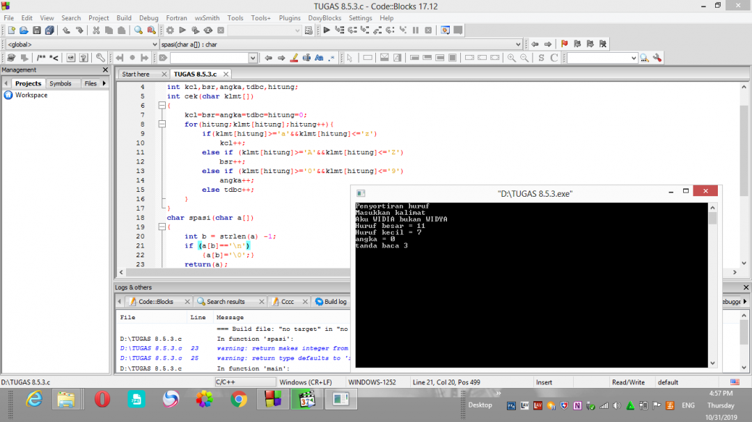The height and width of the screenshot is (422, 752).
Task: Click the Undo arrow icon
Action: [66, 30]
